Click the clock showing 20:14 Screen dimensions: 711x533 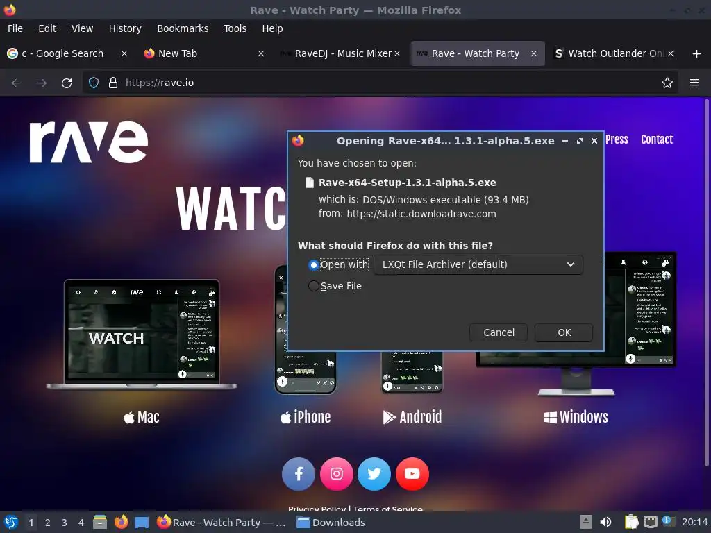694,522
